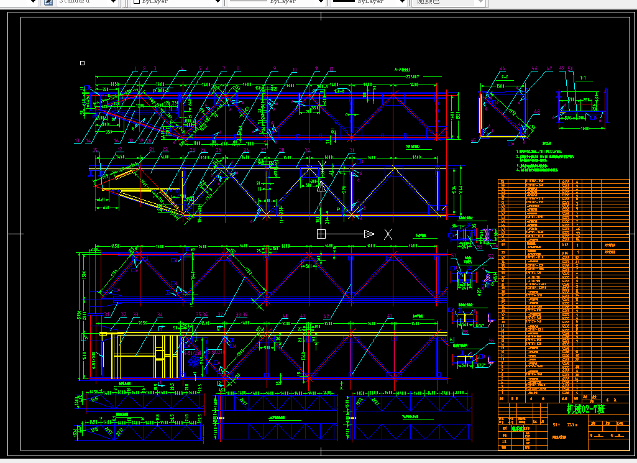Select part balloon number 47
Image resolution: width=637 pixels, height=463 pixels.
pyautogui.click(x=549, y=68)
